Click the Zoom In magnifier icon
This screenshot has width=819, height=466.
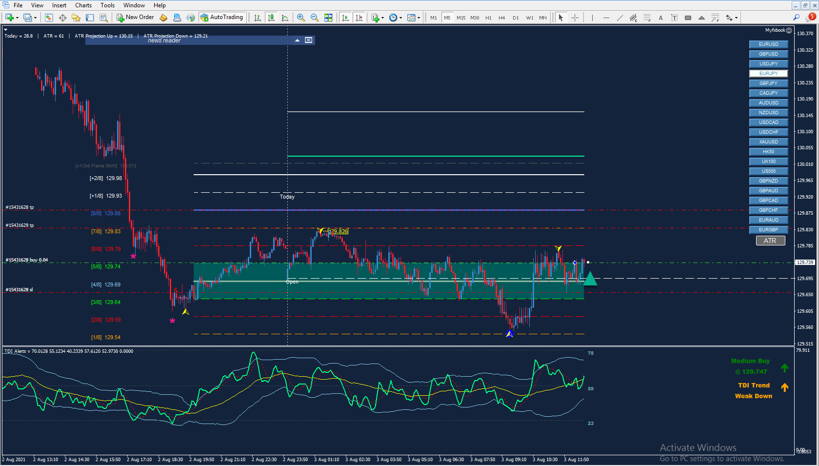pos(301,18)
